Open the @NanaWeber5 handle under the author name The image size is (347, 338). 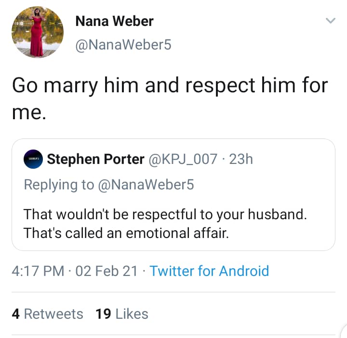[123, 45]
